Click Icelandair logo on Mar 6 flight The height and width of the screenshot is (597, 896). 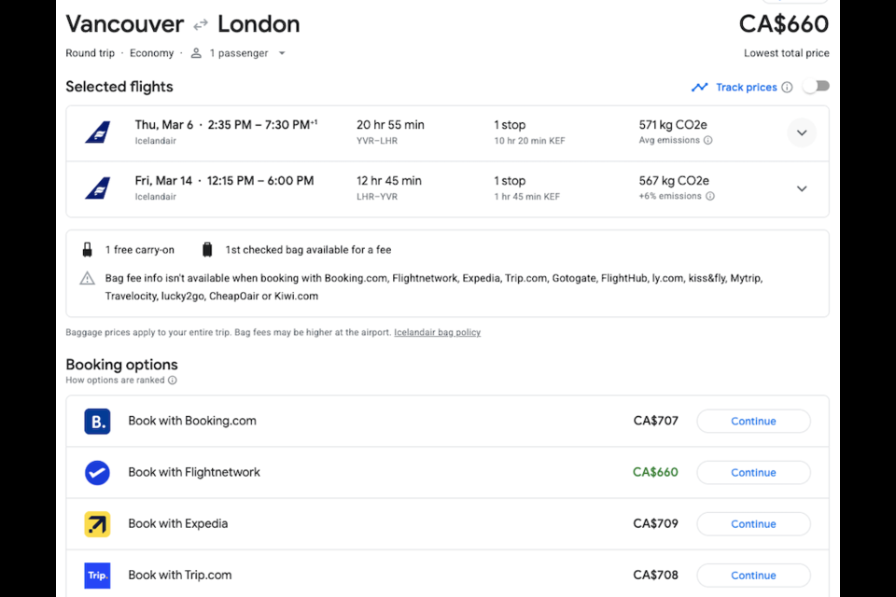(98, 132)
